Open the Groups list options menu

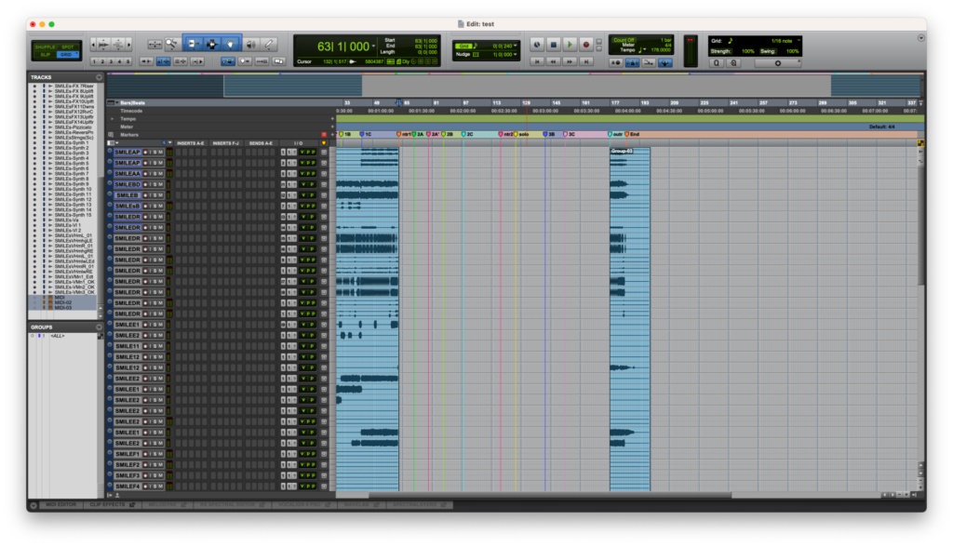click(x=99, y=327)
